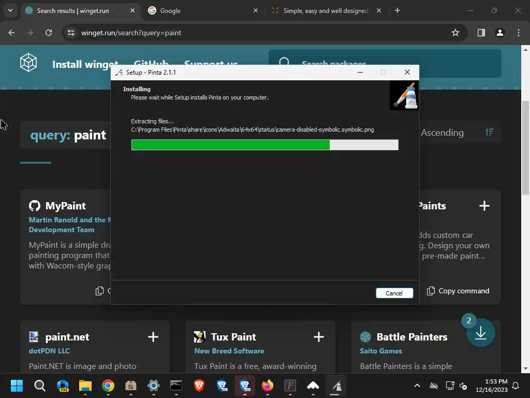Open the New Breed Software publisher link
The height and width of the screenshot is (398, 530).
tap(229, 351)
